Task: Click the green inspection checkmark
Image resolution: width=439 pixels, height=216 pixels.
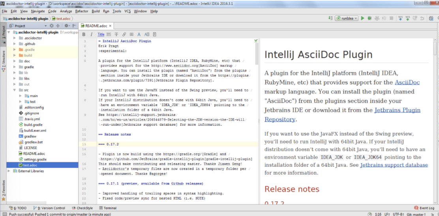Action: (x=256, y=41)
